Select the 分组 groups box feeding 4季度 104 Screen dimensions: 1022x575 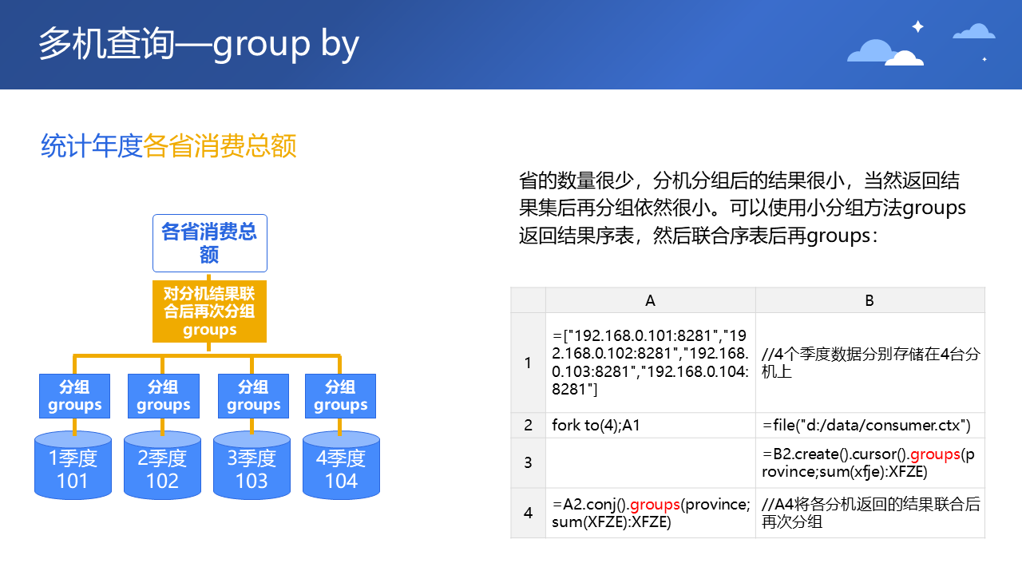341,395
